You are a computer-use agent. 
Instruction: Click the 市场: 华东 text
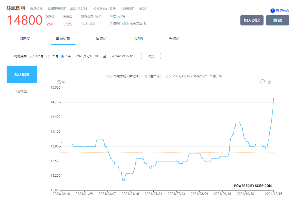pos(88,23)
